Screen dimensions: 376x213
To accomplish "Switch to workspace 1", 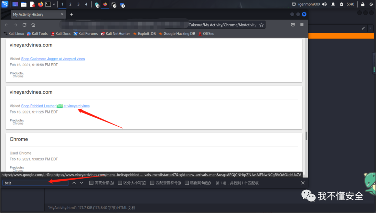I will [62, 4].
